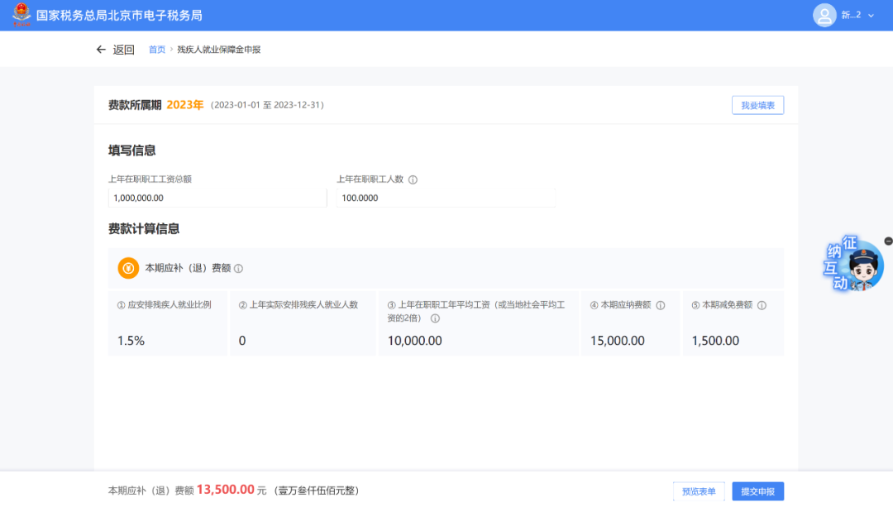
Task: Click the 费款计算信息 section heading
Action: (144, 229)
